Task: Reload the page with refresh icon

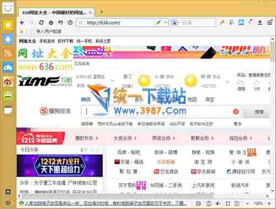Action: coord(41,23)
